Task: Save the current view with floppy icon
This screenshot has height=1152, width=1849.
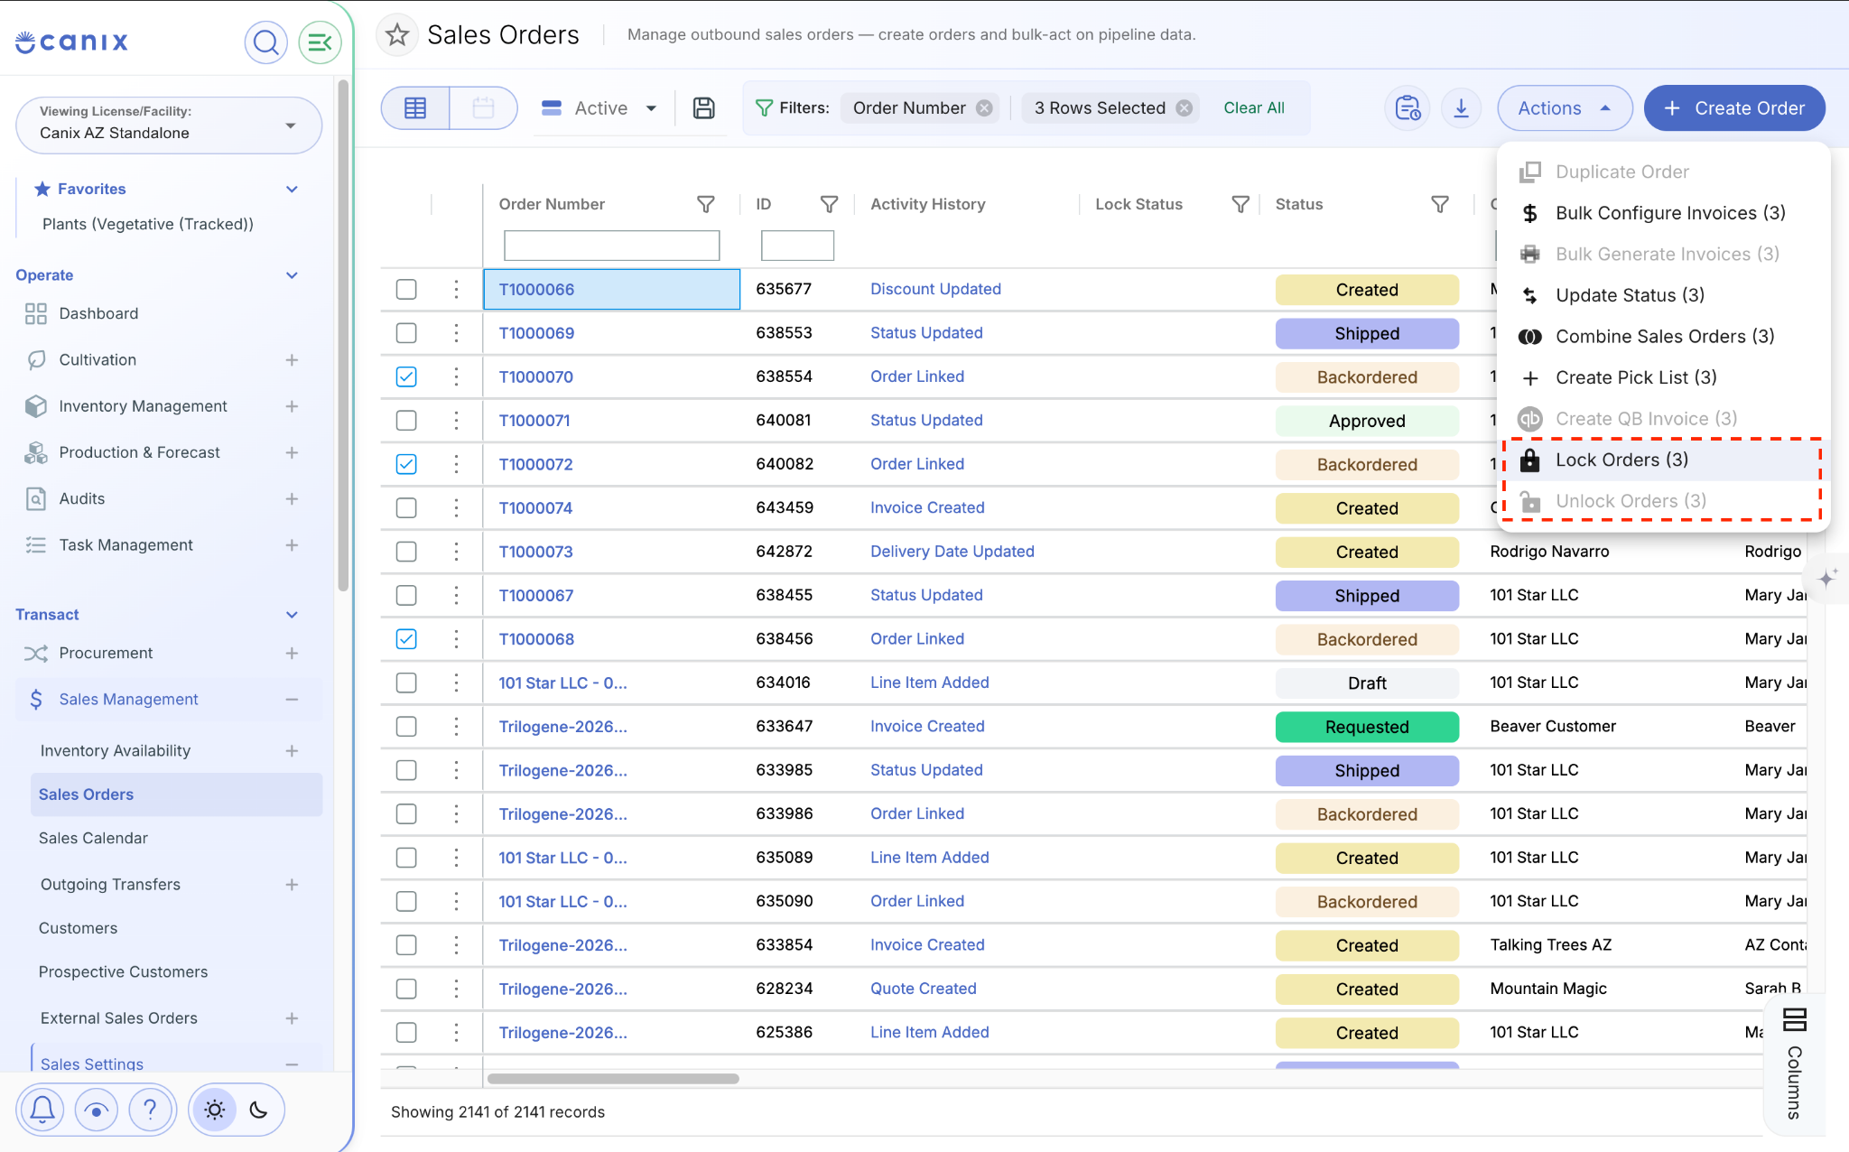Action: pos(703,108)
